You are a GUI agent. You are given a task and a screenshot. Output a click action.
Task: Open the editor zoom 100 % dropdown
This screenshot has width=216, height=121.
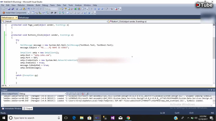point(6,86)
